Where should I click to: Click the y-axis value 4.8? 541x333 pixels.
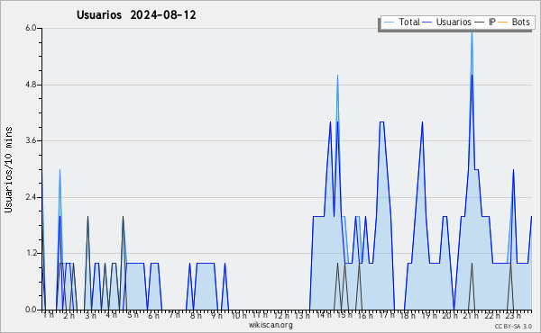(x=31, y=85)
